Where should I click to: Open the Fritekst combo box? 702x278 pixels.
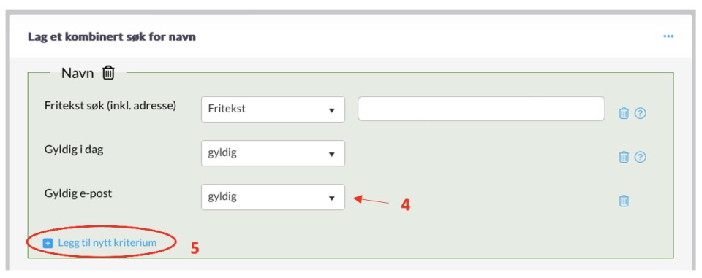point(273,109)
